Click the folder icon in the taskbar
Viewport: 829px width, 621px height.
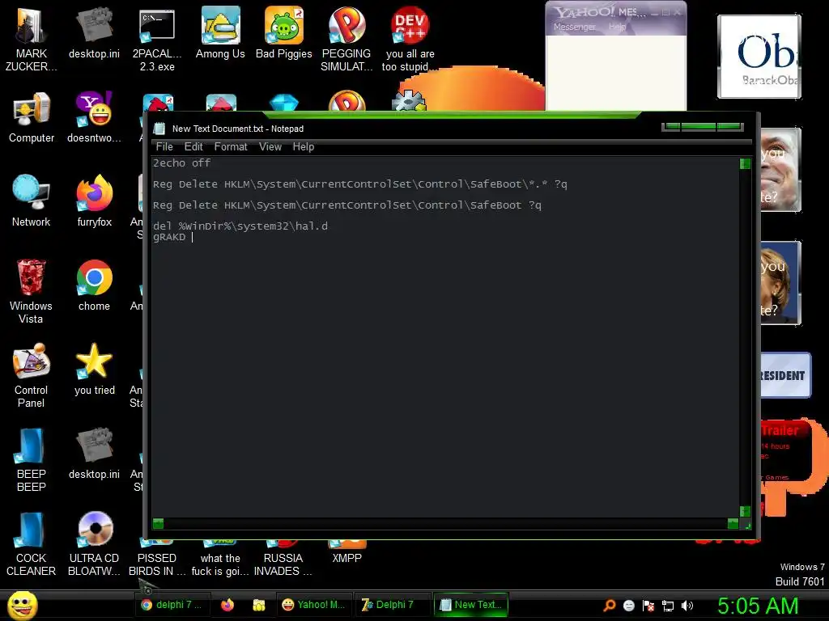258,605
